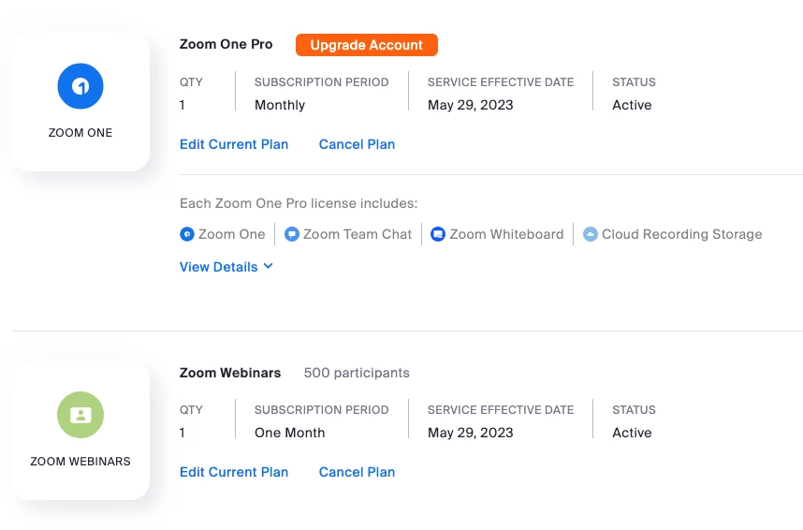Click the ZOOM WEBINARS card label

(x=80, y=461)
